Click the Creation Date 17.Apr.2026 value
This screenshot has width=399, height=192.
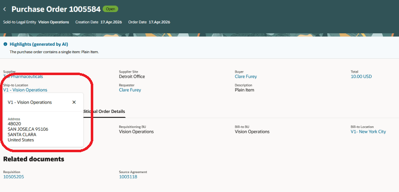[111, 22]
